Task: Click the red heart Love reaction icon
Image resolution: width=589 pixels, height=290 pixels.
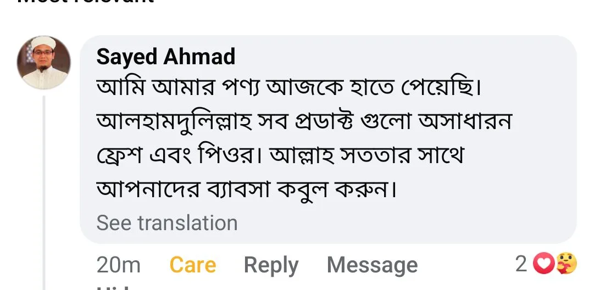Action: (x=544, y=265)
